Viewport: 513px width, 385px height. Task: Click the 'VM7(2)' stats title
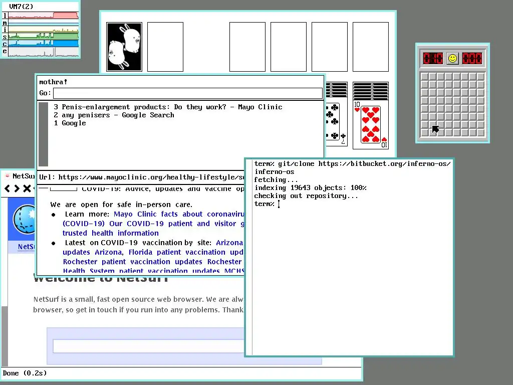pos(21,7)
